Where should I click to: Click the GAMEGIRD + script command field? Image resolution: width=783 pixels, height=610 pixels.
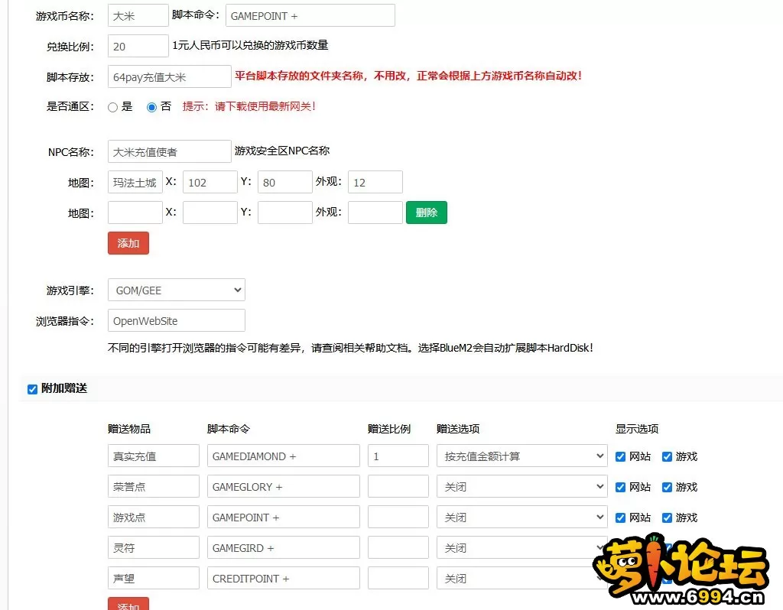[284, 547]
